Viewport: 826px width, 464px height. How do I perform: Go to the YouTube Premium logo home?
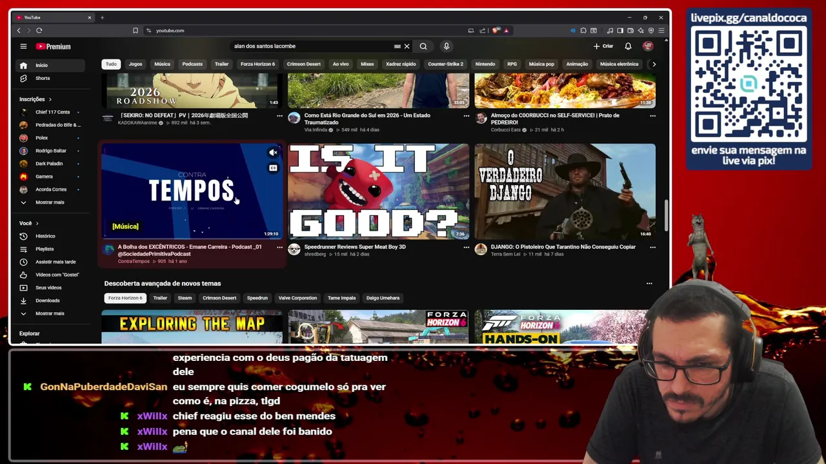point(54,46)
